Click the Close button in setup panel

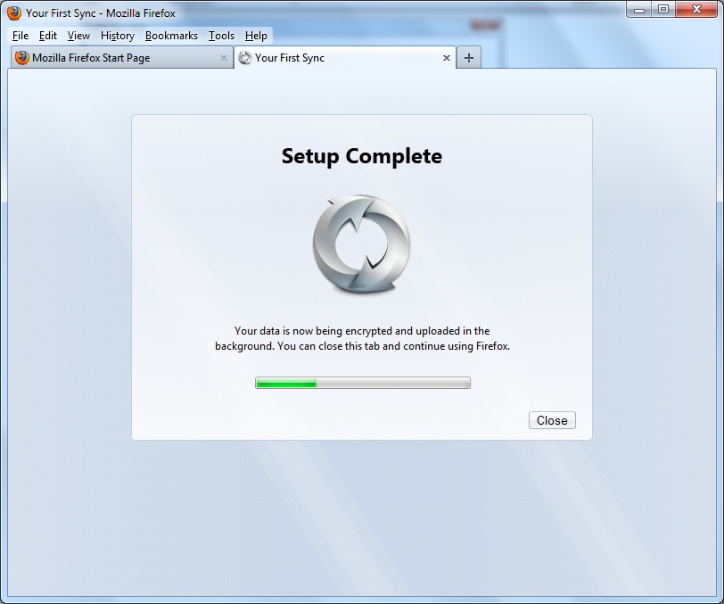click(x=552, y=420)
